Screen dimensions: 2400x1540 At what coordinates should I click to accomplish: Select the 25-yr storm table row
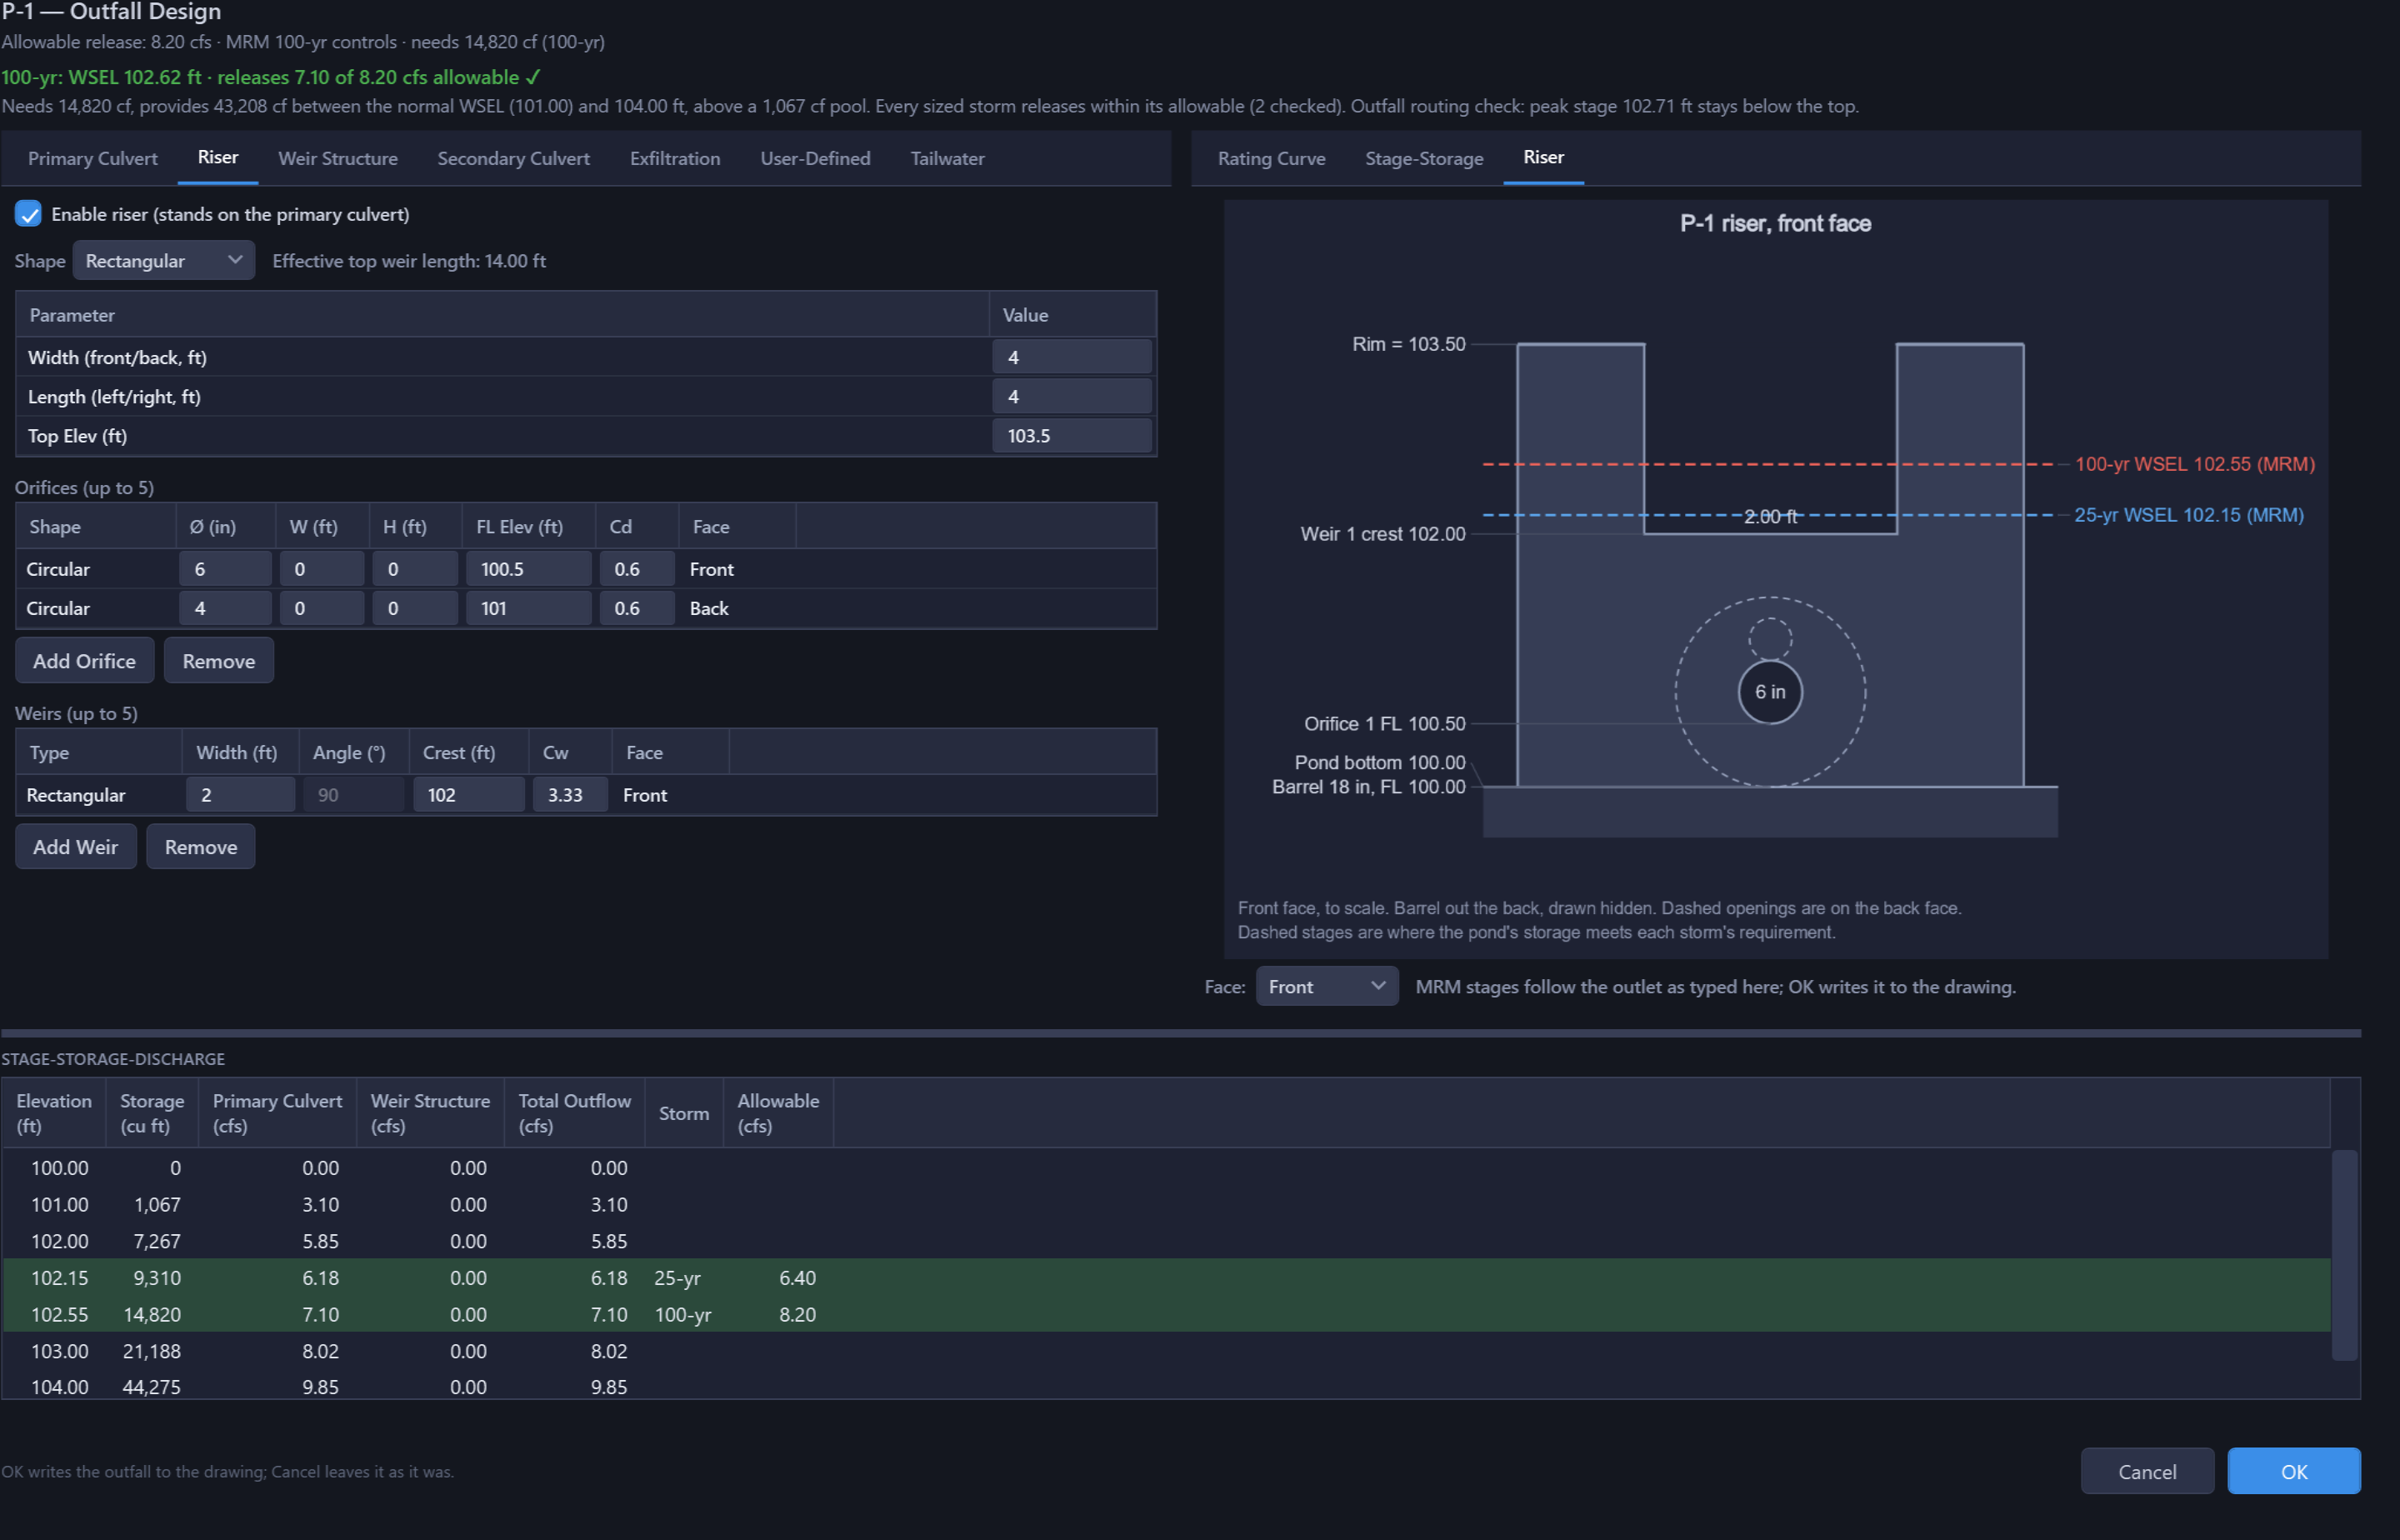click(1166, 1278)
